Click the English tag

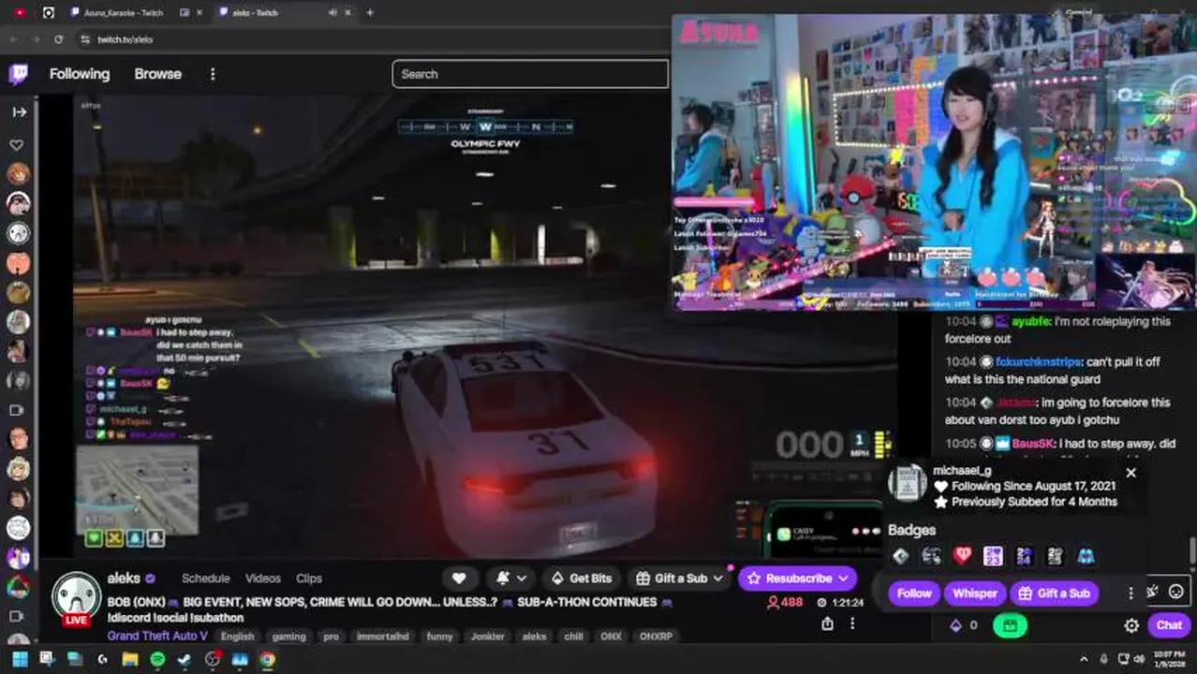coord(238,637)
